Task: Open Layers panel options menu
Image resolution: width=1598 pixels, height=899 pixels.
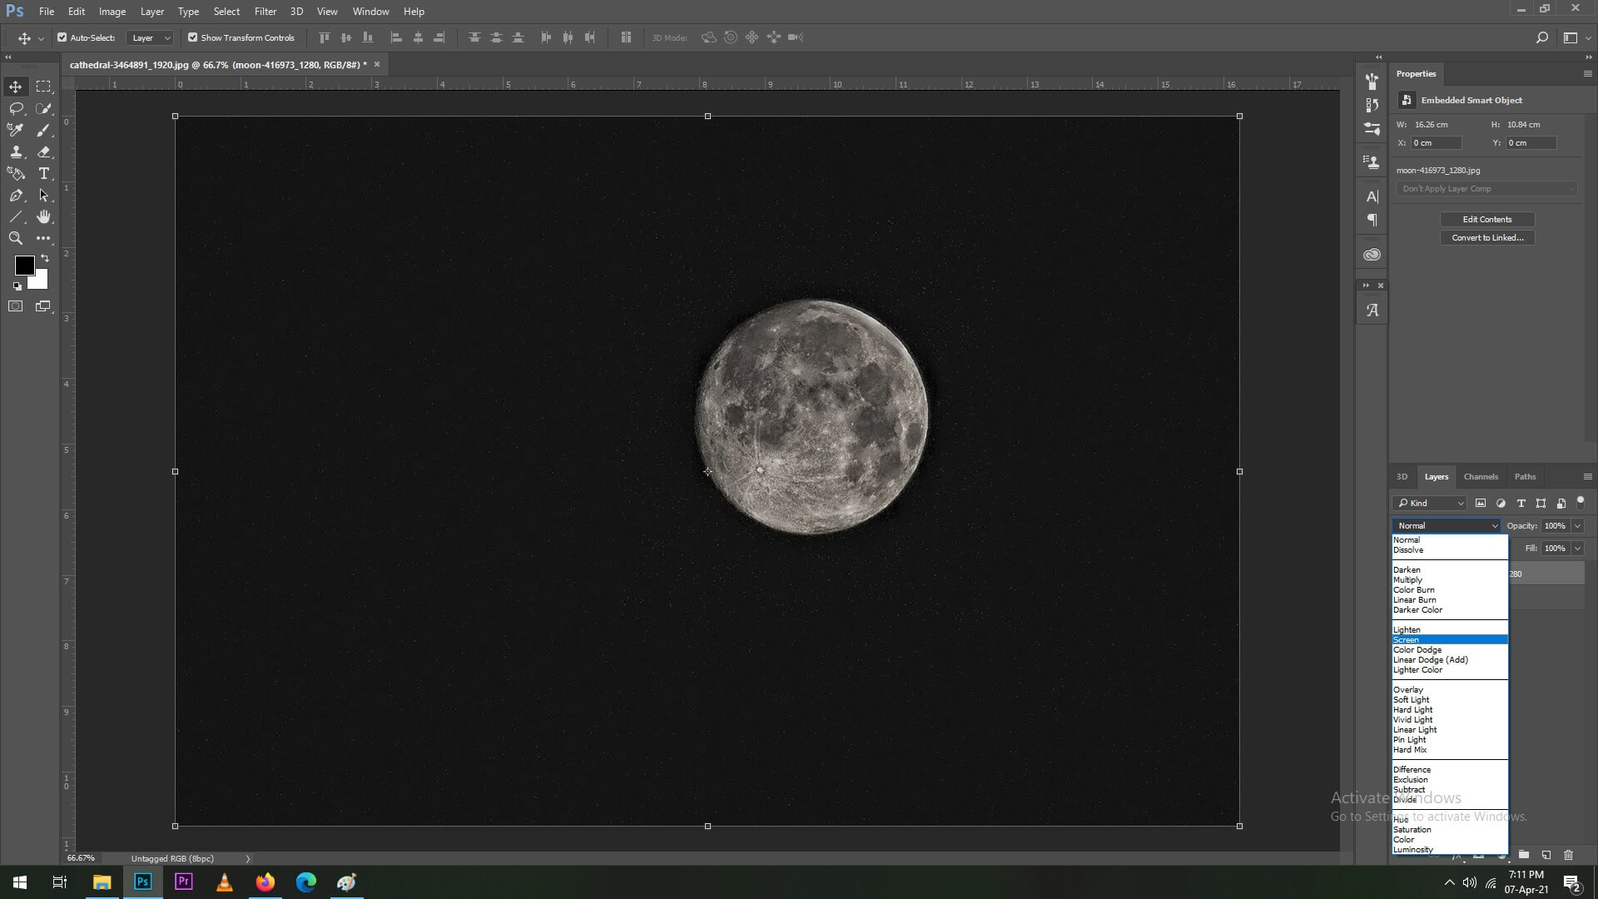Action: point(1587,477)
